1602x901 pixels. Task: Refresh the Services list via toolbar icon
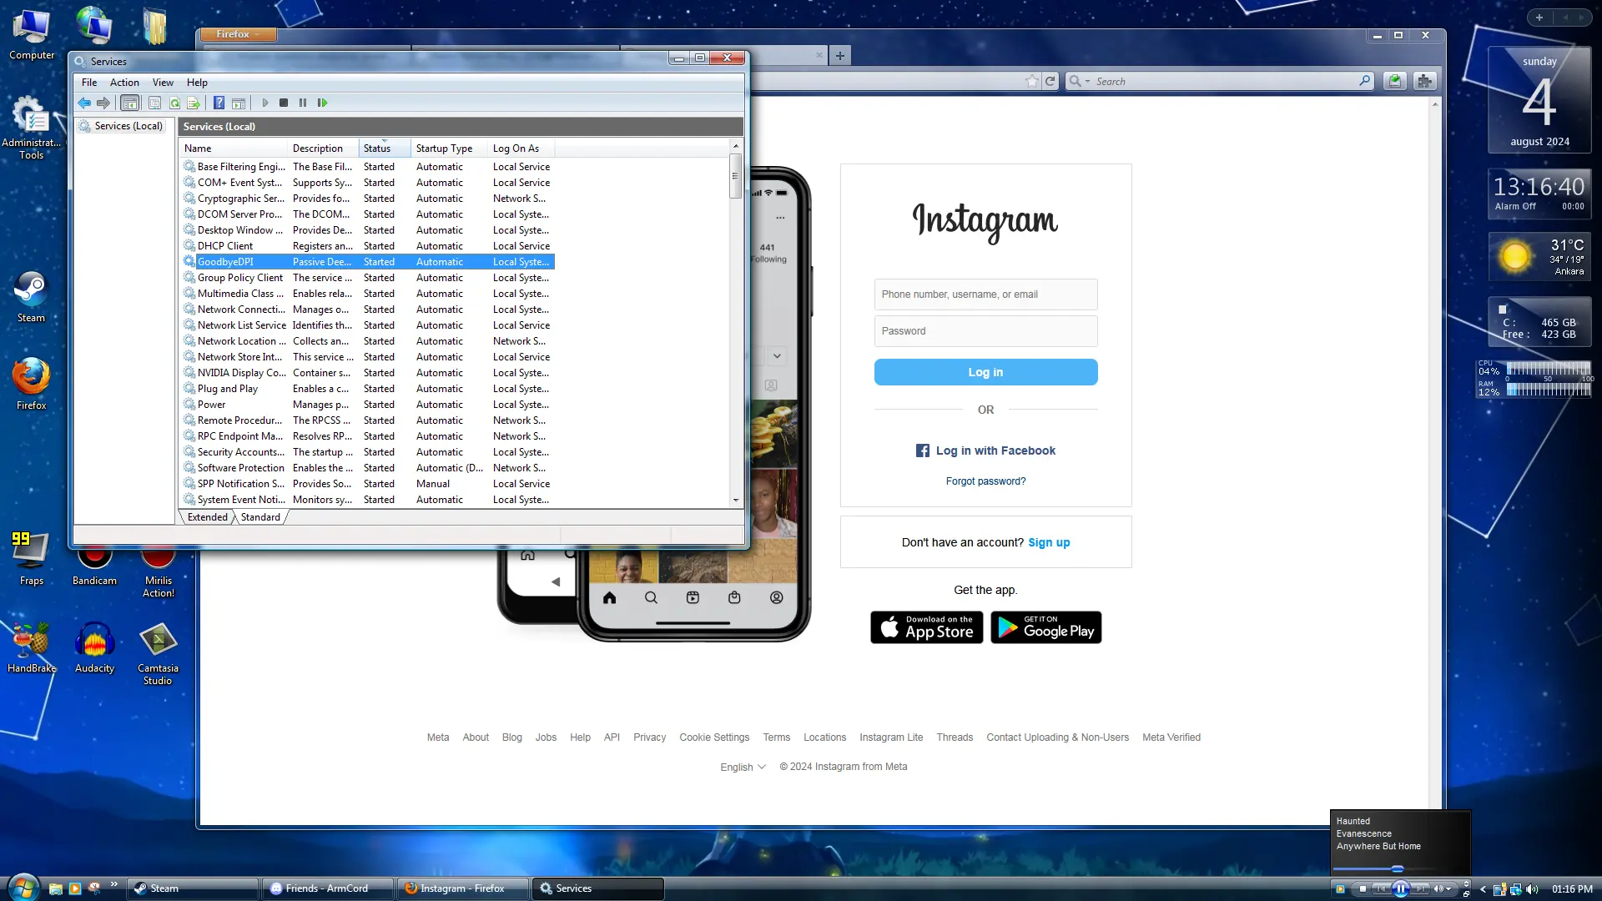(174, 103)
